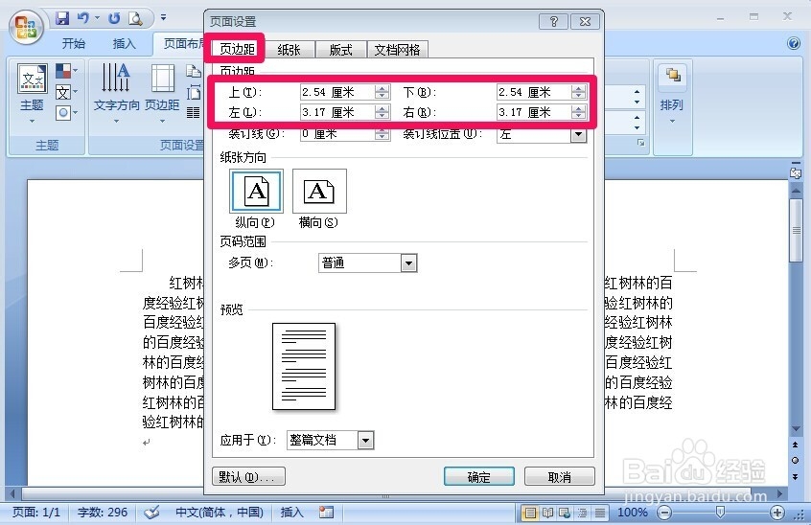
Task: Click the vertical scrollbar thumb
Action: pos(796,231)
